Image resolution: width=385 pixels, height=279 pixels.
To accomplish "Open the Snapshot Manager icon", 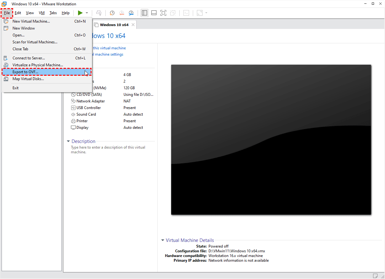I will 131,13.
